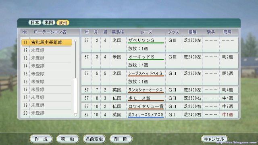This screenshot has width=258, height=145.
Task: Click 芝2400右 distance cell
Action: point(192,114)
